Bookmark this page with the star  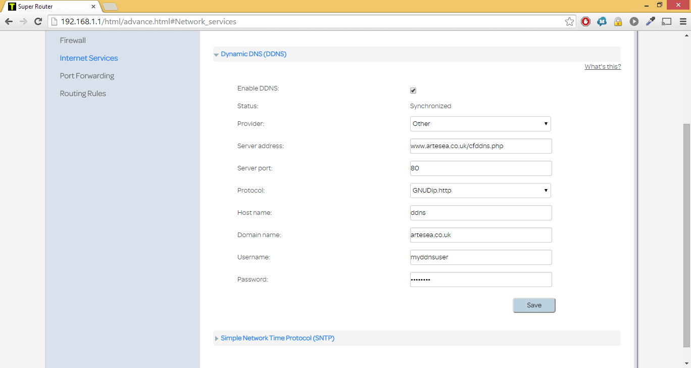pos(569,21)
